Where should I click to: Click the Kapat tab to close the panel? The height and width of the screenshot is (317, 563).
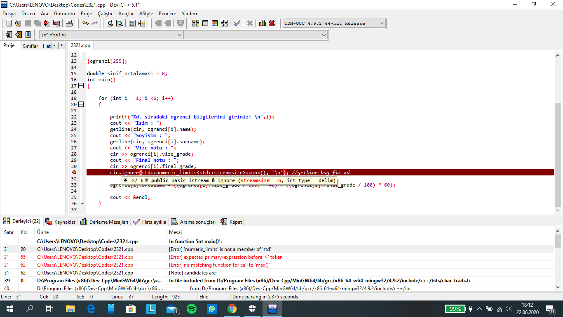click(231, 222)
